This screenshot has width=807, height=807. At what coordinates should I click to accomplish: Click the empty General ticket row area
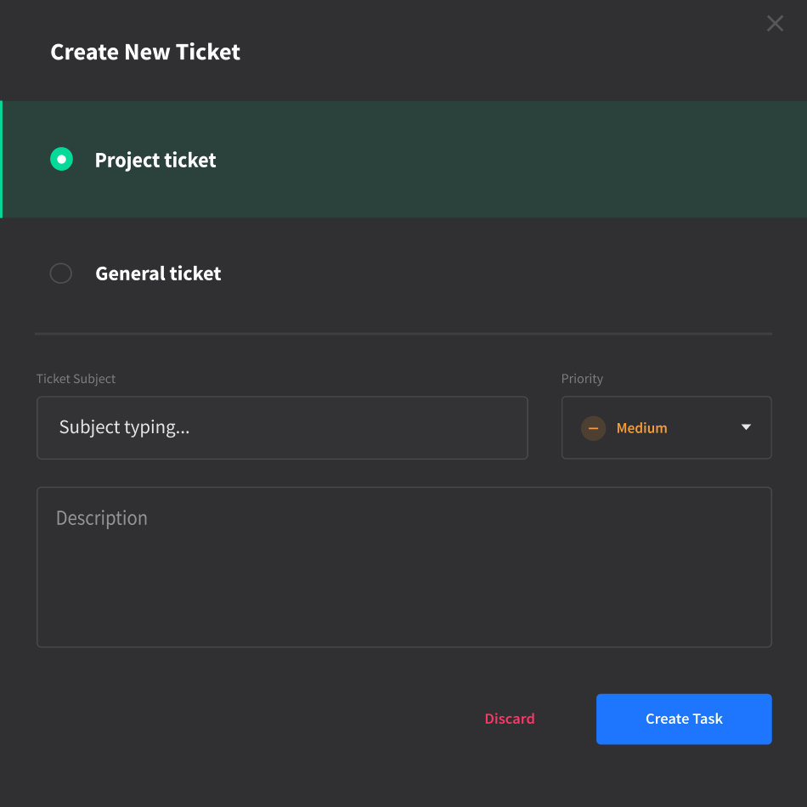(510, 274)
